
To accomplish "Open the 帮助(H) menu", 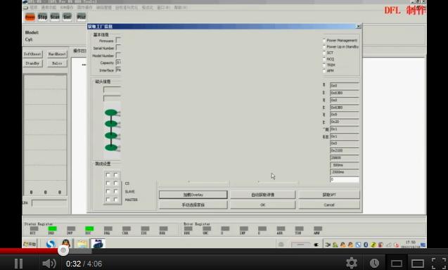I will point(181,8).
